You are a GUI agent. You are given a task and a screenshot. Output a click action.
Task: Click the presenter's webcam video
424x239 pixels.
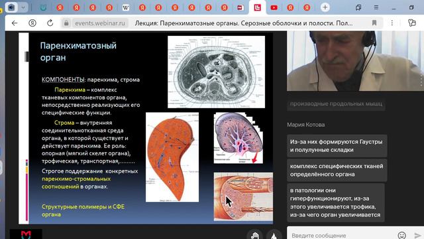pyautogui.click(x=355, y=60)
